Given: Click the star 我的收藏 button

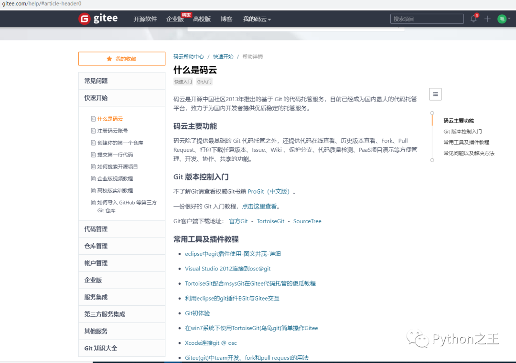Looking at the screenshot, I should [x=122, y=59].
